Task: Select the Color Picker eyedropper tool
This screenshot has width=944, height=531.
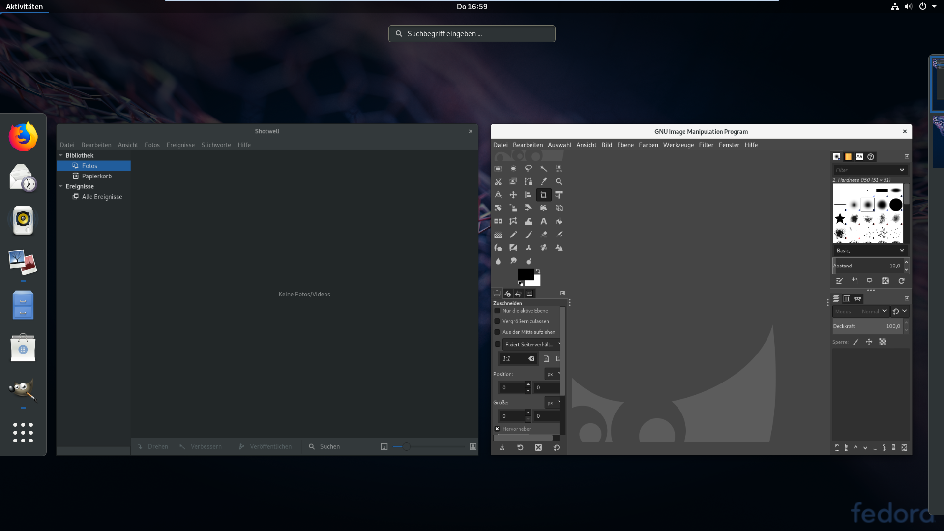Action: [543, 181]
